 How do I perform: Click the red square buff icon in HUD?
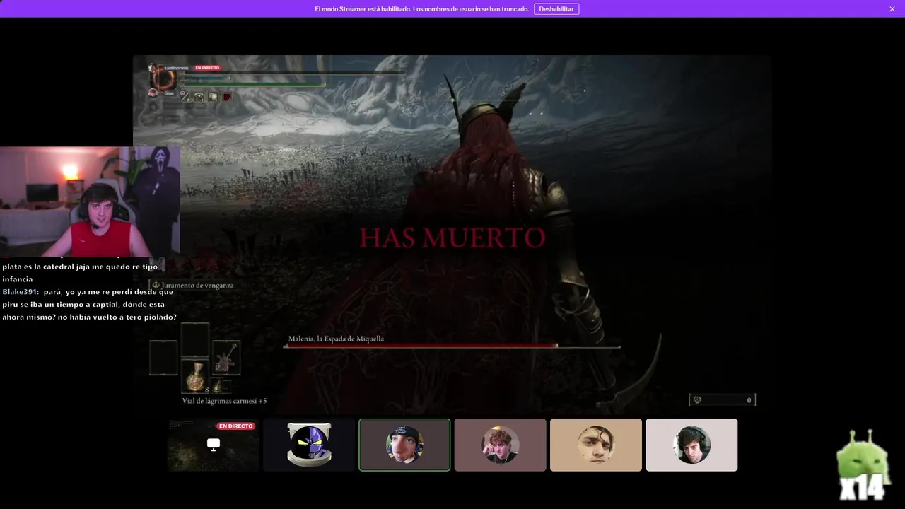(x=228, y=97)
